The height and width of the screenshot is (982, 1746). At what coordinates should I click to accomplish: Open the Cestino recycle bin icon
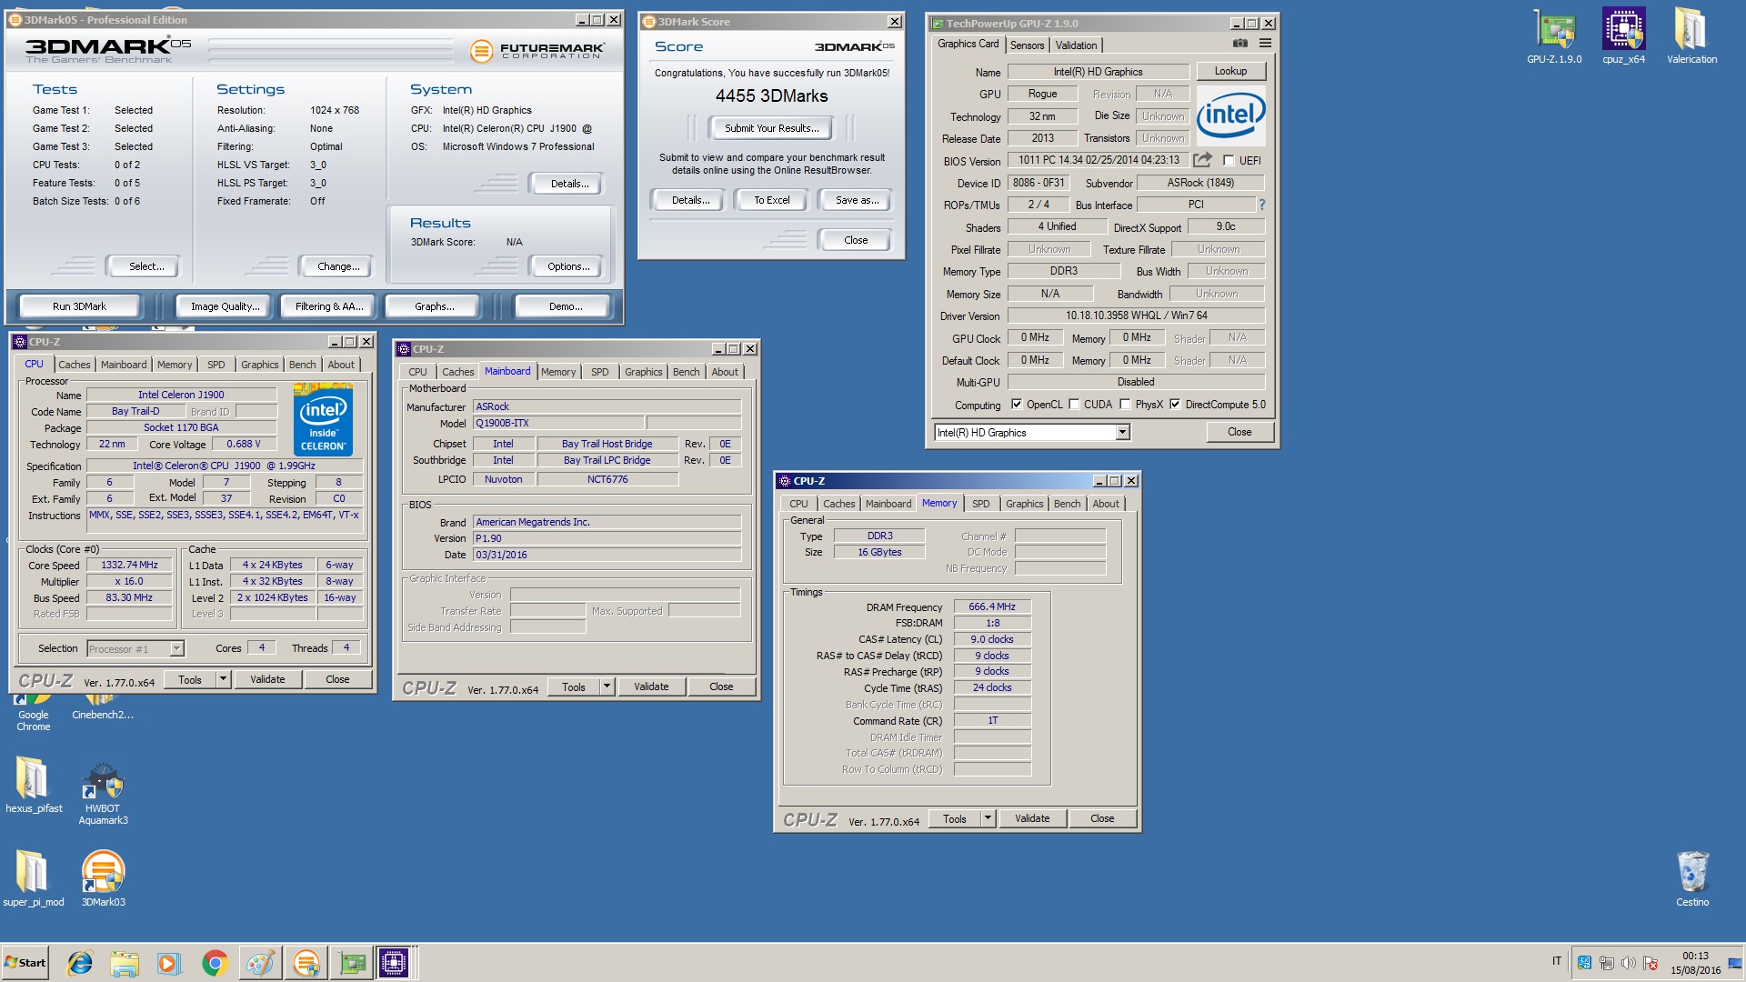1692,878
